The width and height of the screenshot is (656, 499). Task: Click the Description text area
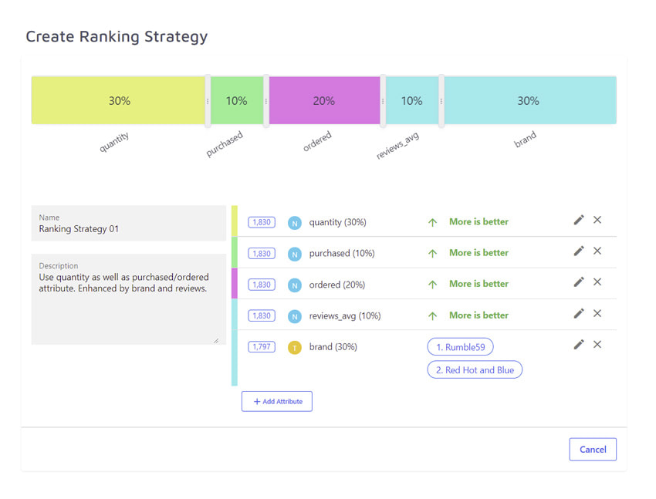coord(128,297)
